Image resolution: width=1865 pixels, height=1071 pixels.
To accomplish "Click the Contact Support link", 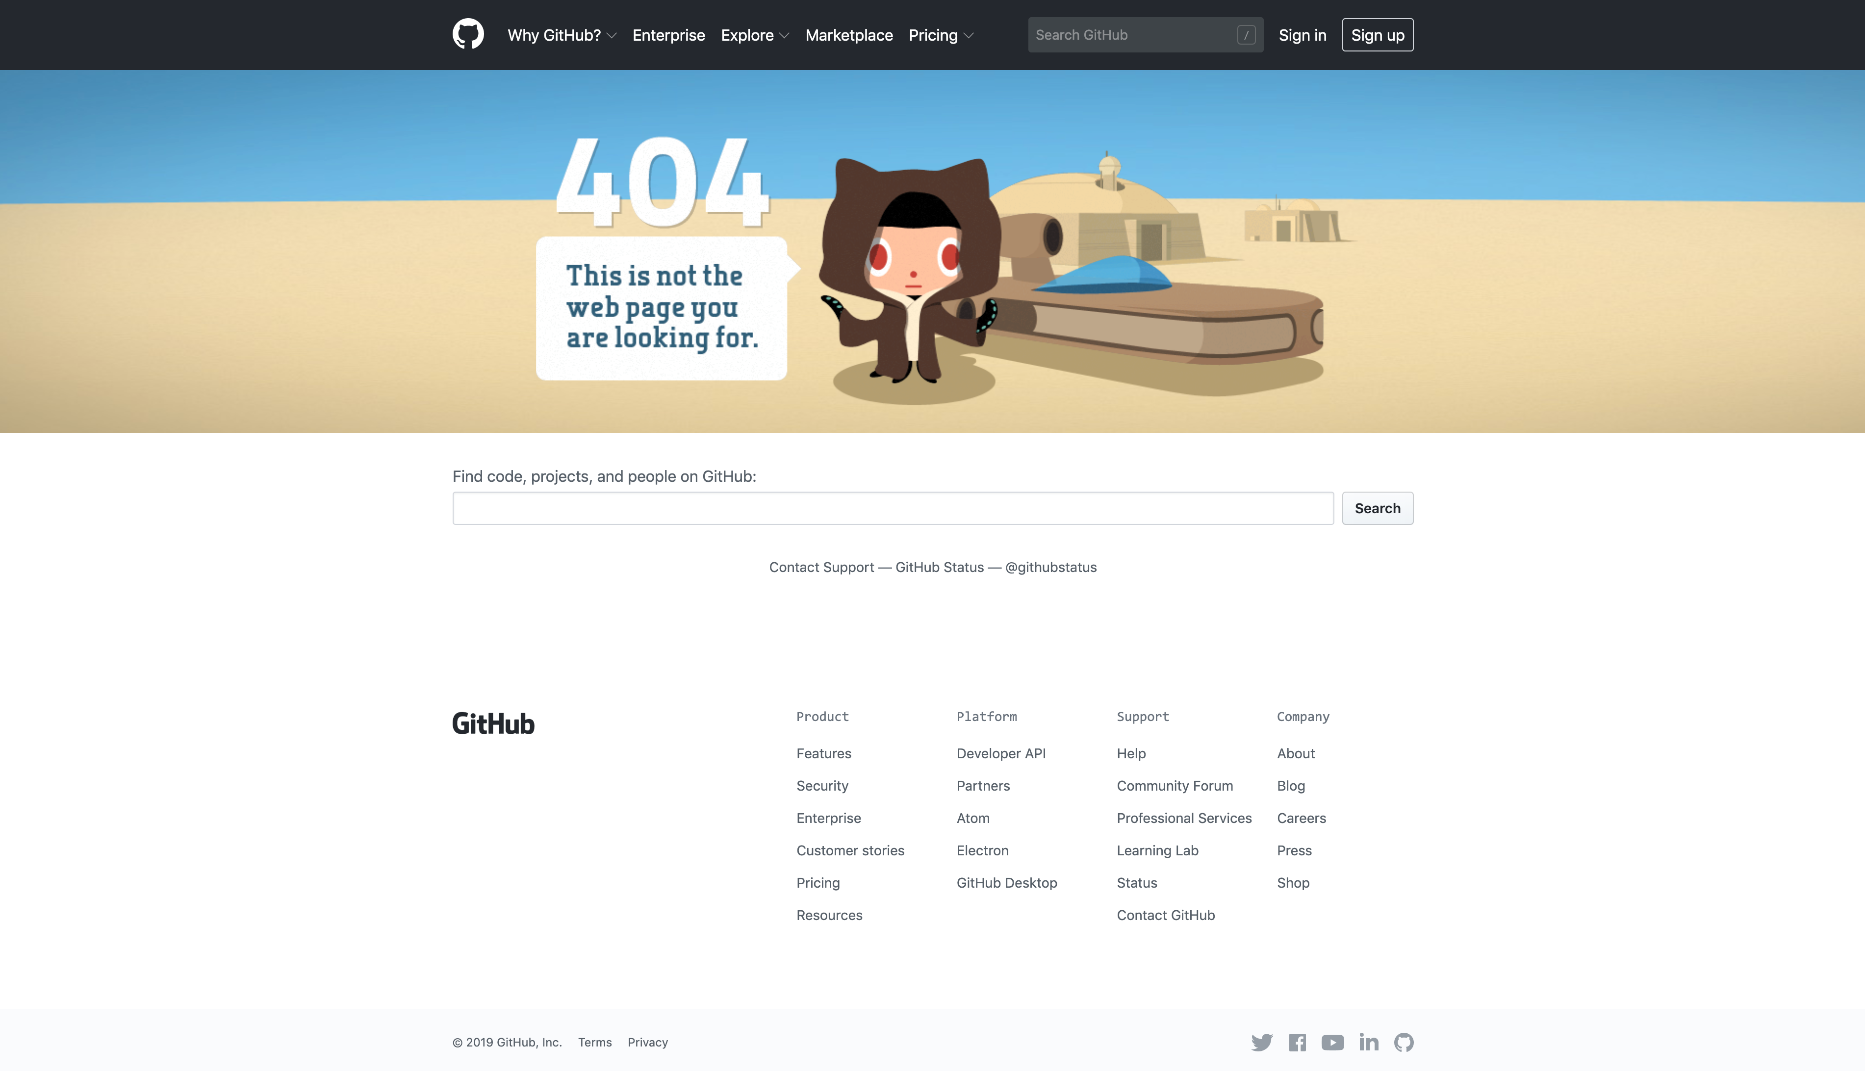I will (821, 567).
